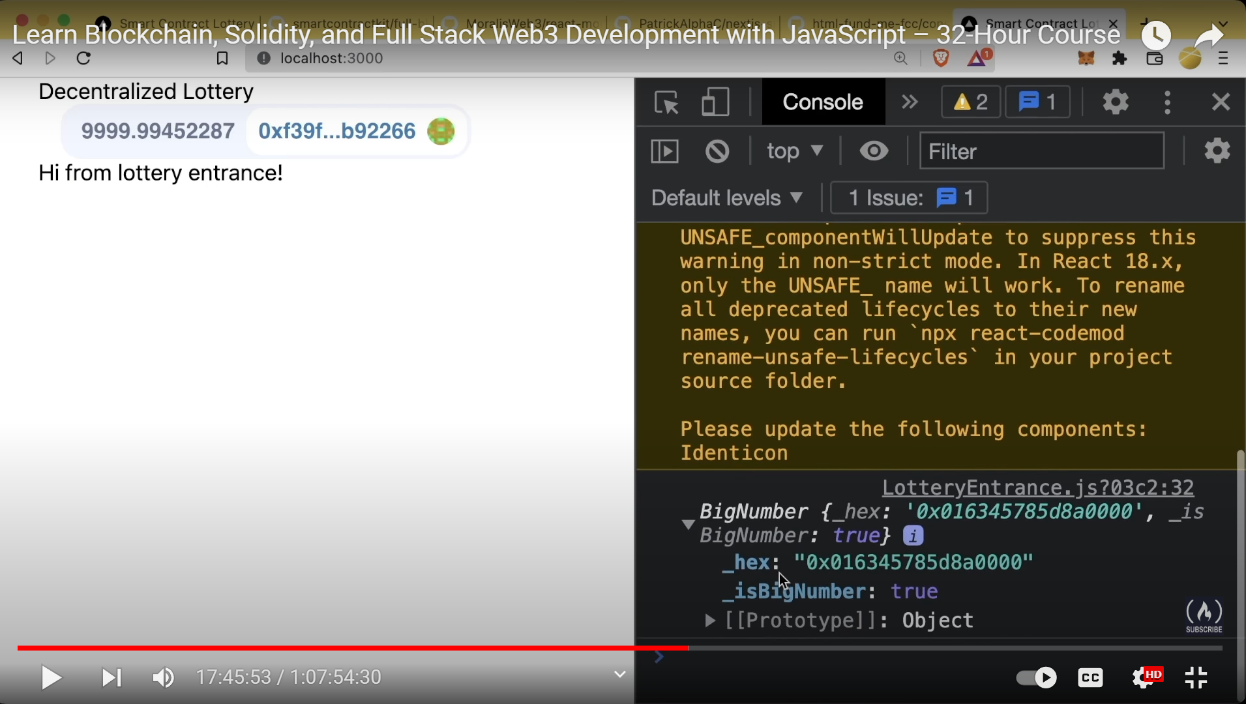The height and width of the screenshot is (704, 1246).
Task: Create live expression with eye icon
Action: point(874,151)
